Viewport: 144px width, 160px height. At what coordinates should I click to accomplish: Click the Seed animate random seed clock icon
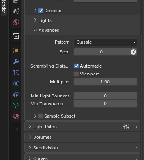pos(133,52)
